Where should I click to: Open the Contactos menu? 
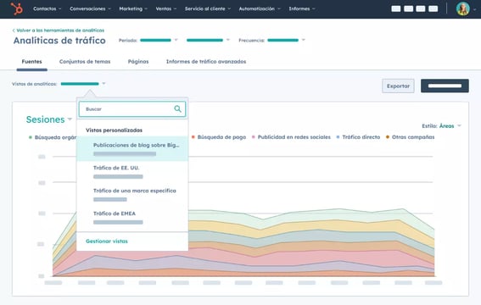[x=48, y=8]
